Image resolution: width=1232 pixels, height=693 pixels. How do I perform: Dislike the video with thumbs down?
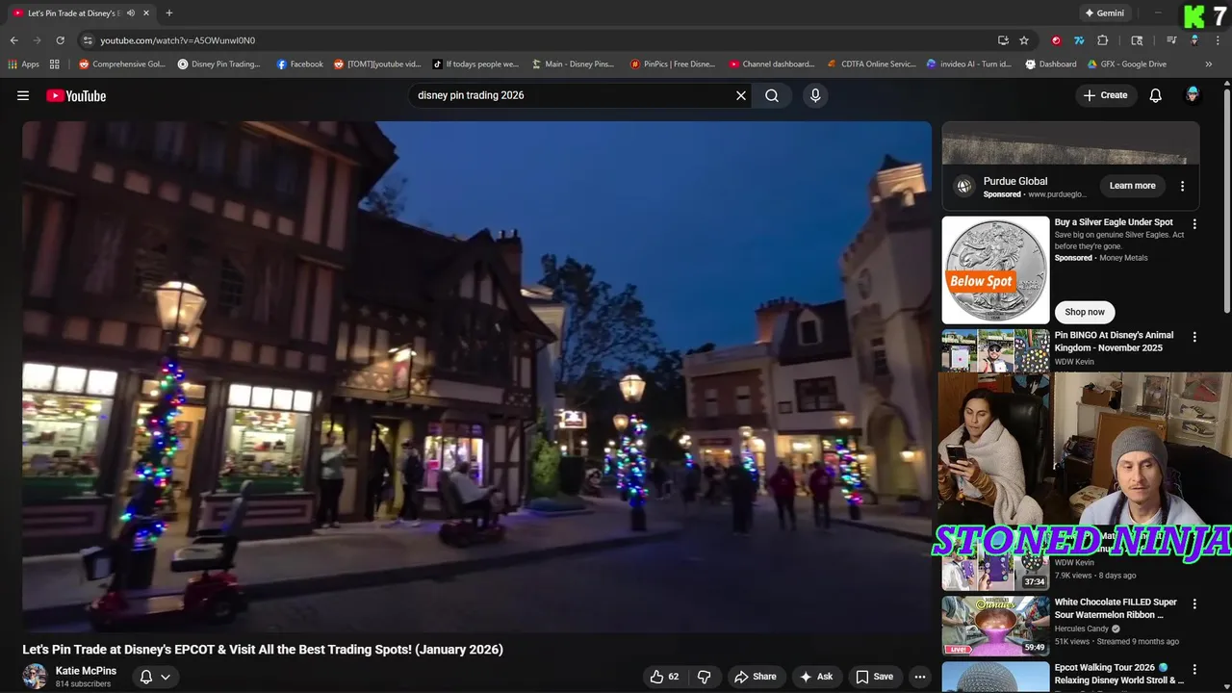pyautogui.click(x=704, y=677)
